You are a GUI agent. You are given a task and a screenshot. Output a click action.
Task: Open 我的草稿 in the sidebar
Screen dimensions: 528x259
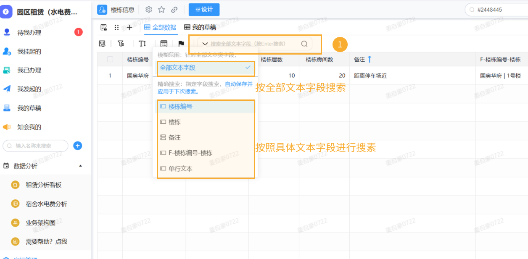[x=29, y=108]
